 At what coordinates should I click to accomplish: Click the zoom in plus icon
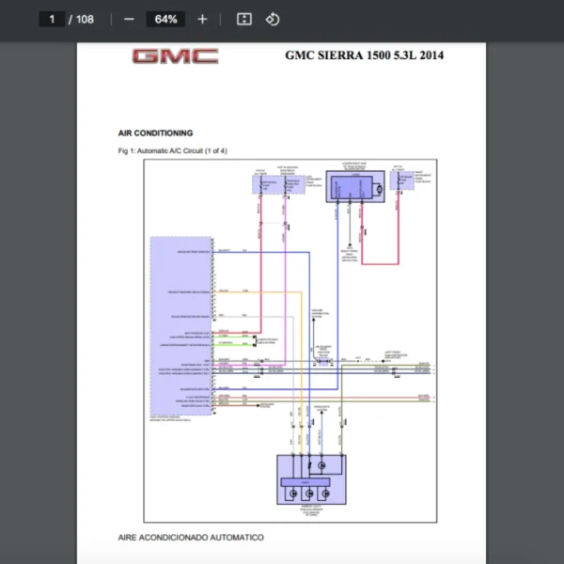(x=202, y=19)
